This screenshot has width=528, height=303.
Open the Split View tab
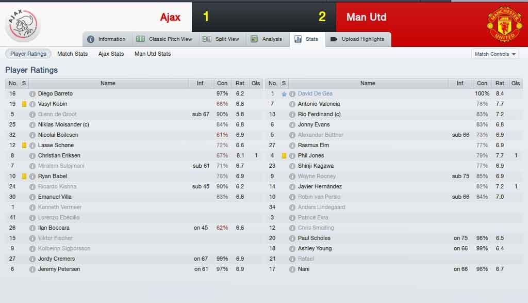[221, 39]
